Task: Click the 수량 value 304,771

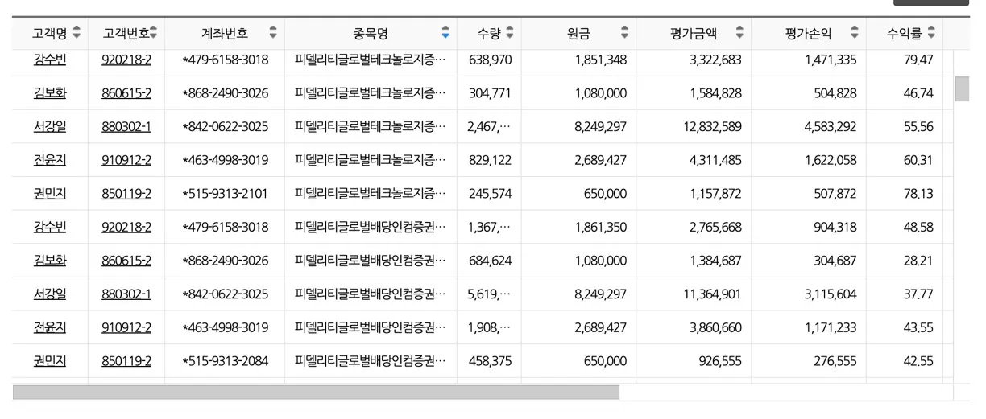Action: [x=490, y=93]
